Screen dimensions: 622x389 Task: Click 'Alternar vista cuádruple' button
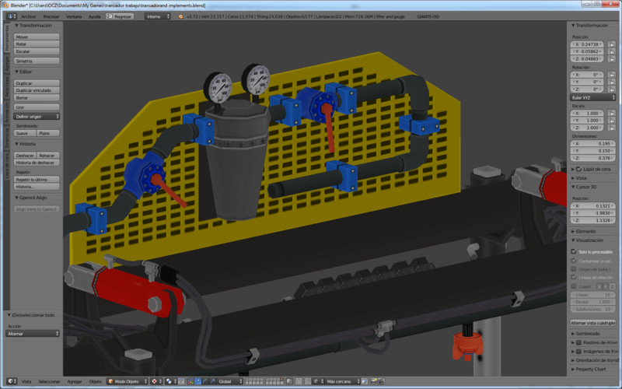click(593, 322)
